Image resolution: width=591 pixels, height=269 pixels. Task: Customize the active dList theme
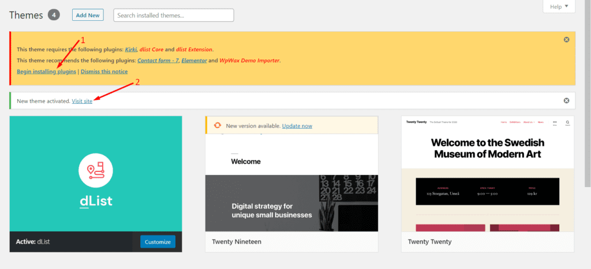[x=158, y=241]
